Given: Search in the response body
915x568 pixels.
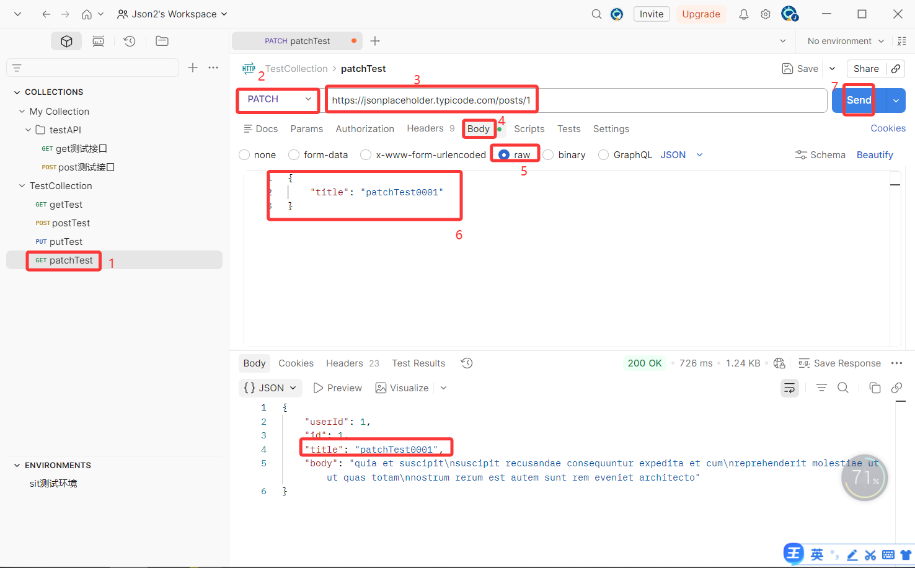Looking at the screenshot, I should click(x=843, y=388).
